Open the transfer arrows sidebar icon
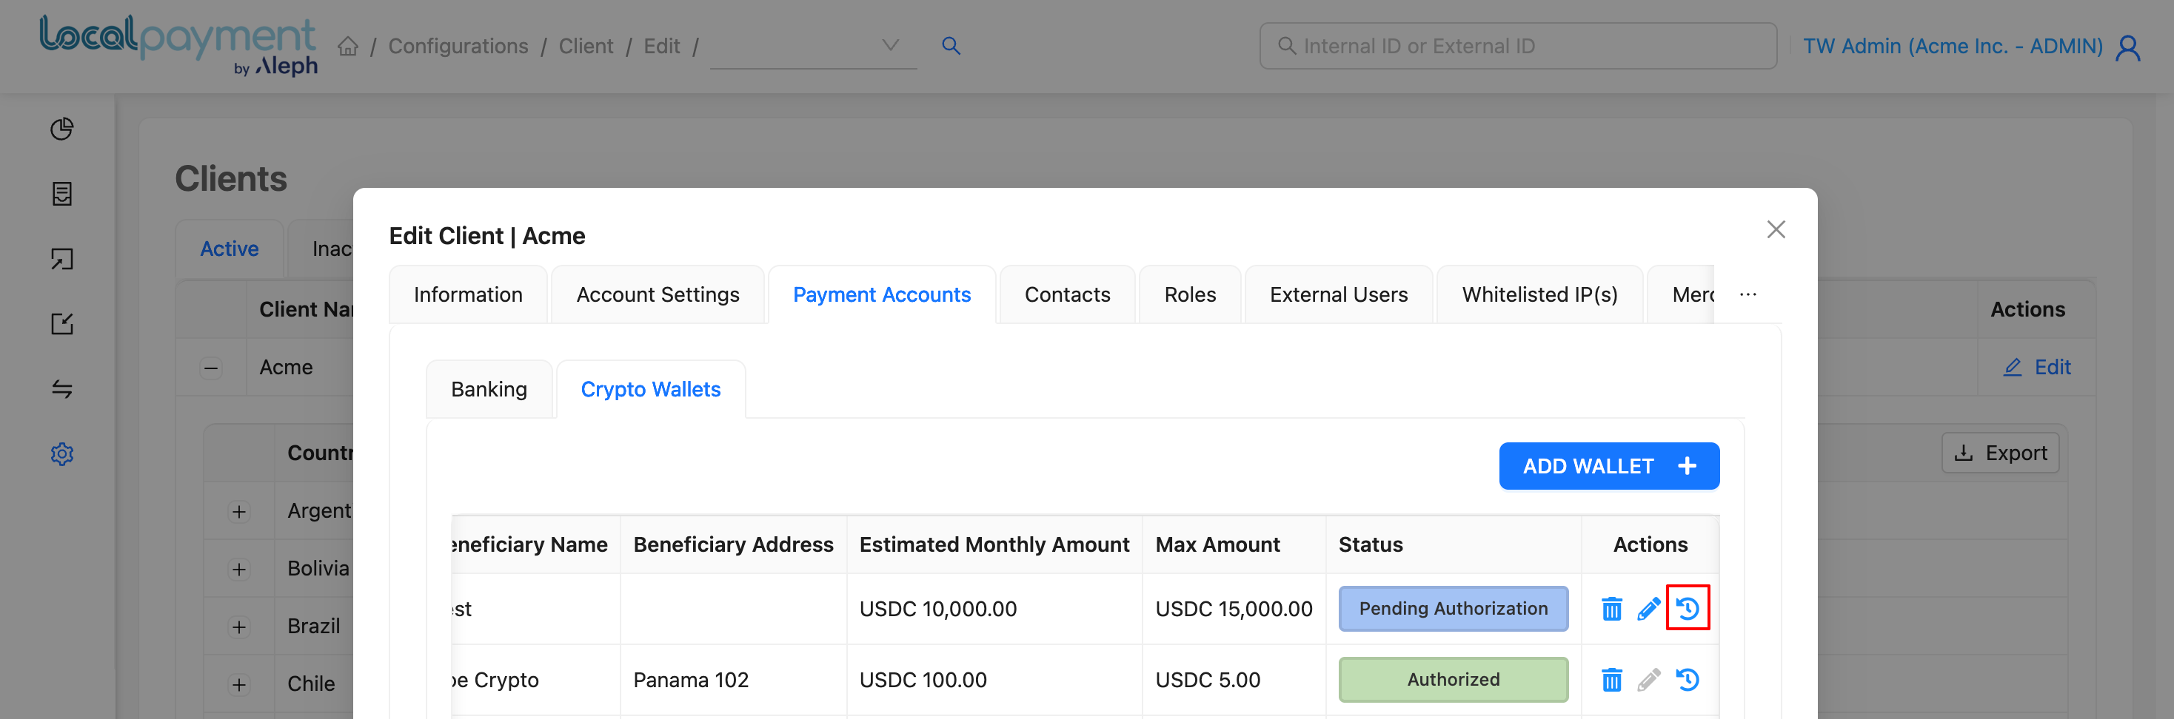The width and height of the screenshot is (2174, 719). (x=62, y=388)
